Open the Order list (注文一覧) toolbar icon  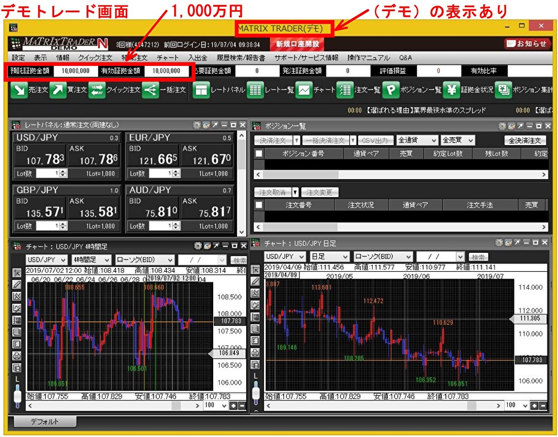click(344, 90)
